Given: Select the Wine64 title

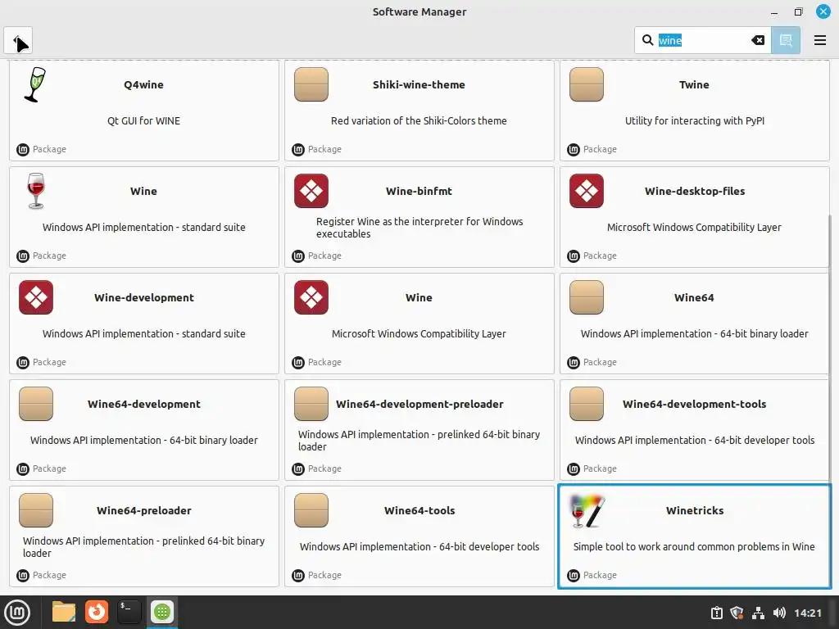Looking at the screenshot, I should 694,297.
